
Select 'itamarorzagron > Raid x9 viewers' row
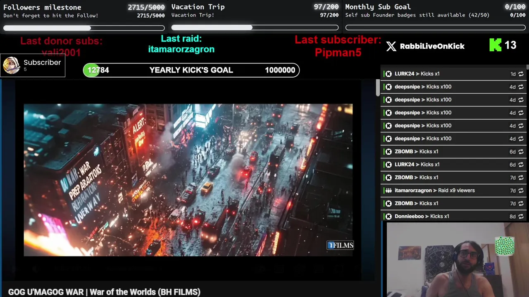453,191
